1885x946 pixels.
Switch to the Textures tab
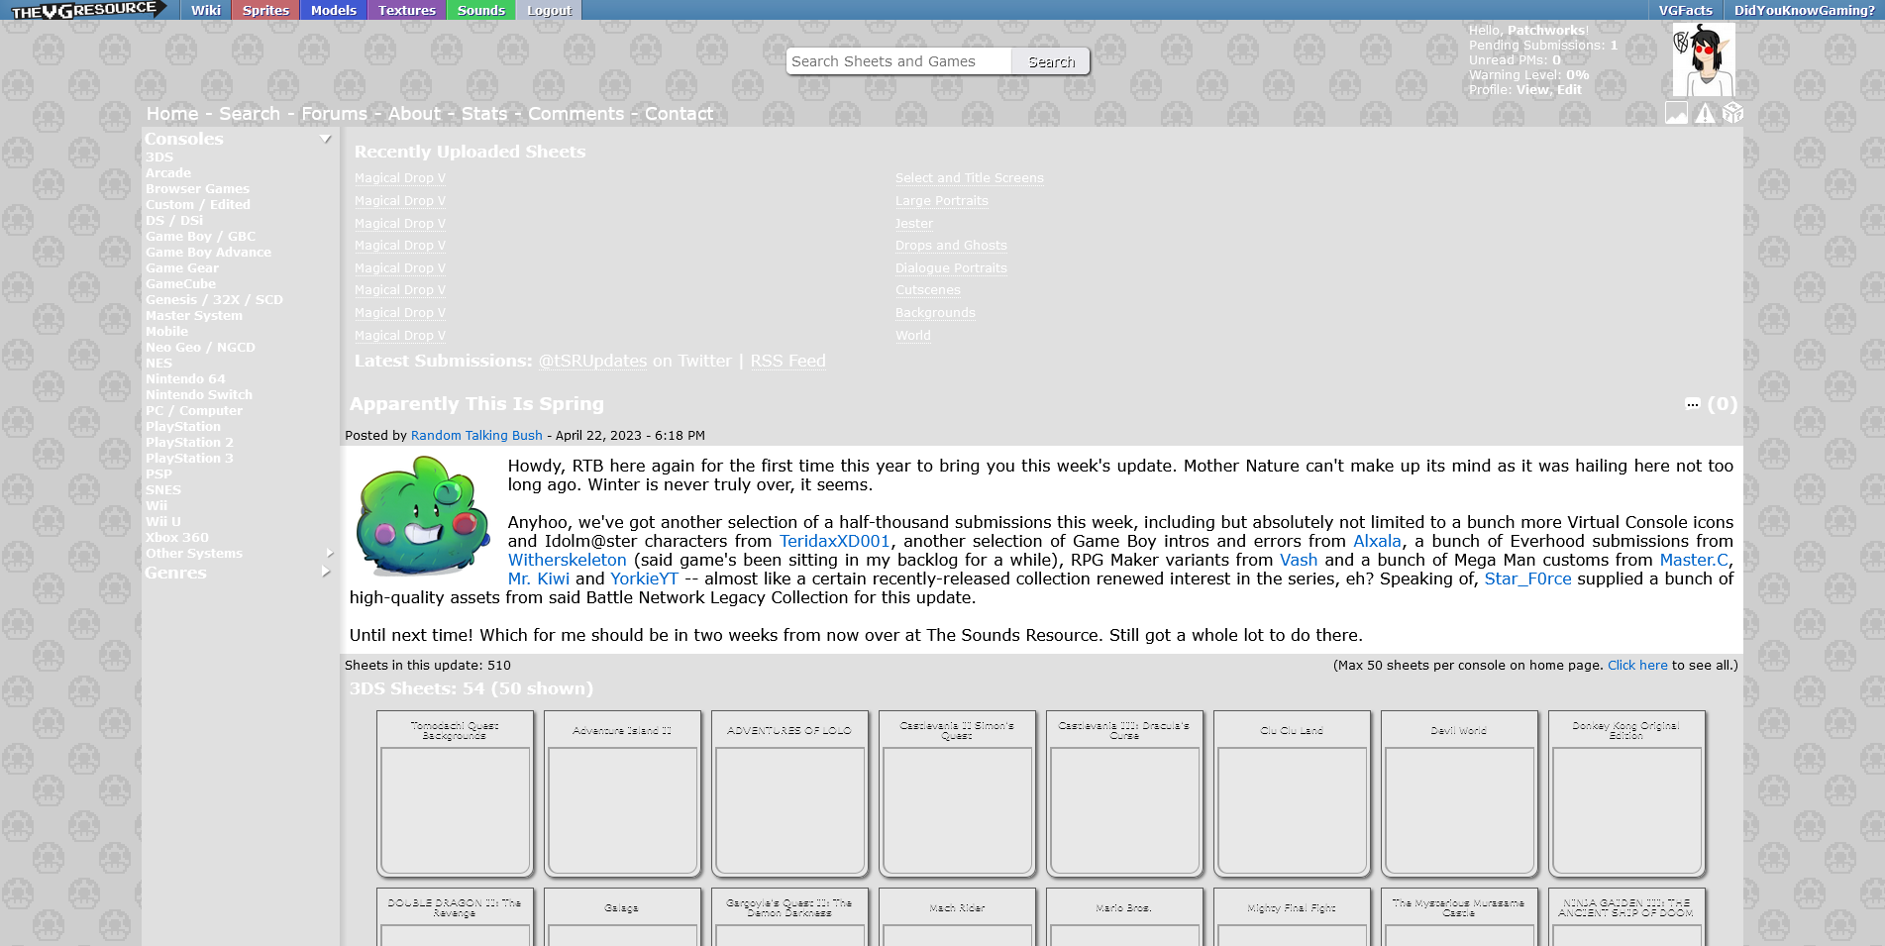[407, 10]
